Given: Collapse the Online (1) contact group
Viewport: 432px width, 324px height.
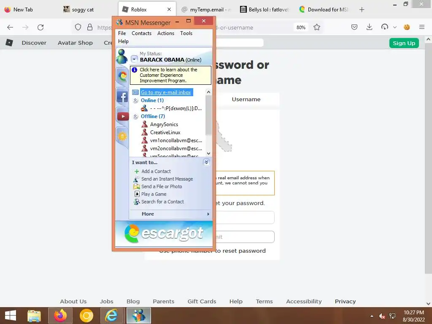Looking at the screenshot, I should [x=135, y=100].
